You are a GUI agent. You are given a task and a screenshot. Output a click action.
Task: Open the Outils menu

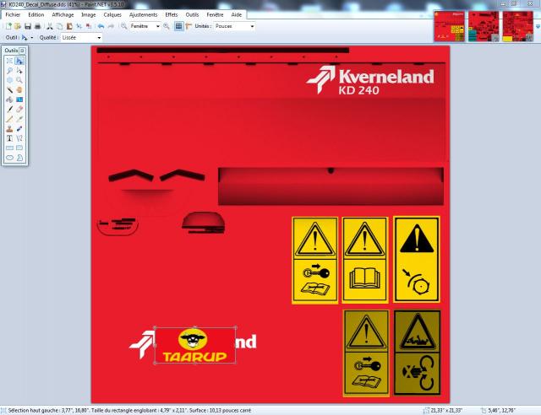[192, 15]
